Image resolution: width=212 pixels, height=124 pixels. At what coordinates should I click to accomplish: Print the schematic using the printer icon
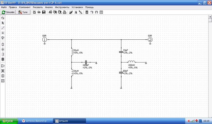[65, 12]
